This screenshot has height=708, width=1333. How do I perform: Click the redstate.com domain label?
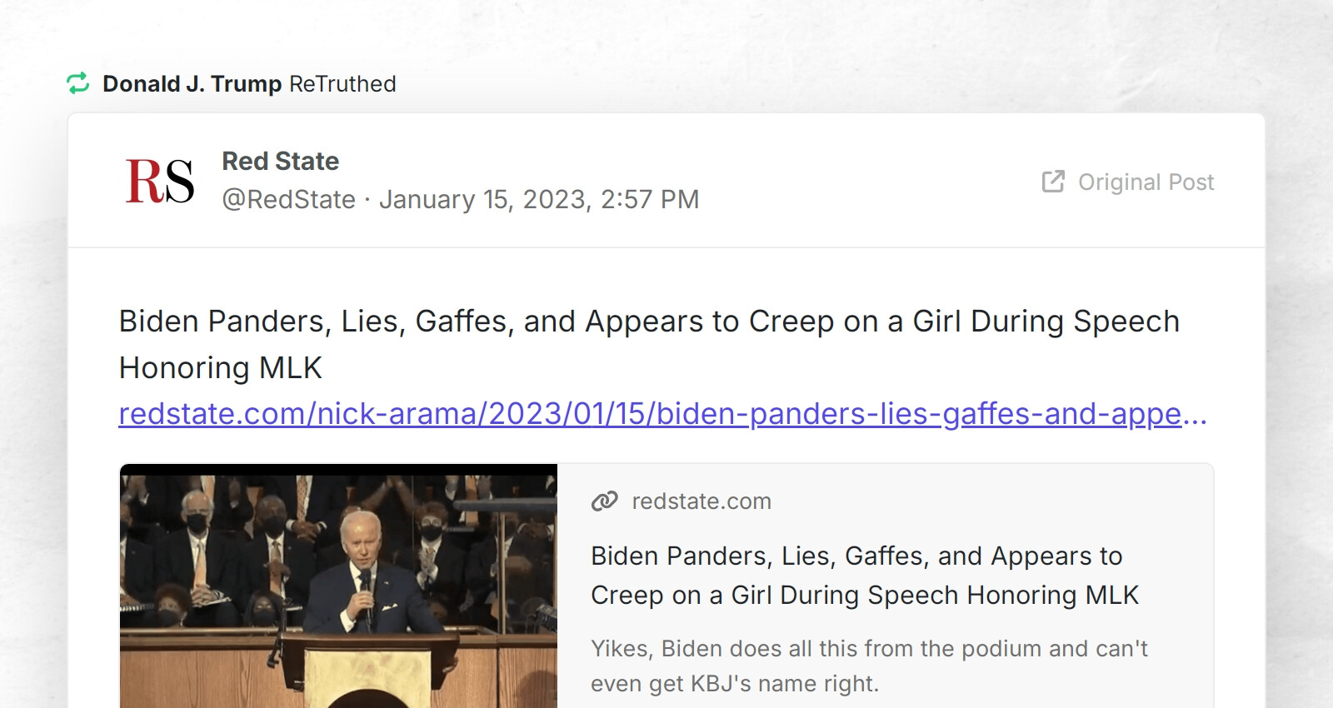(x=702, y=501)
